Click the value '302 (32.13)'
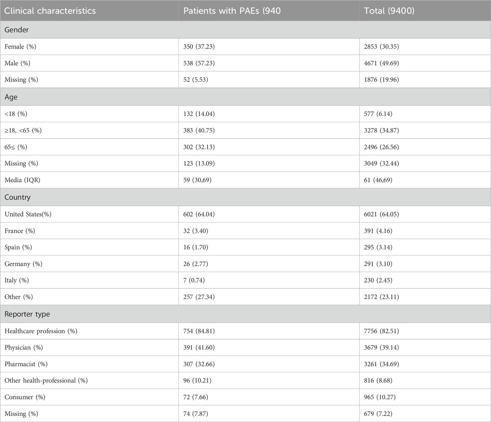The image size is (491, 422). (199, 147)
